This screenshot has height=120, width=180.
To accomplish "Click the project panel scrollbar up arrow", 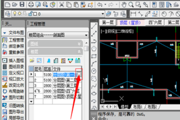I will coord(86,43).
